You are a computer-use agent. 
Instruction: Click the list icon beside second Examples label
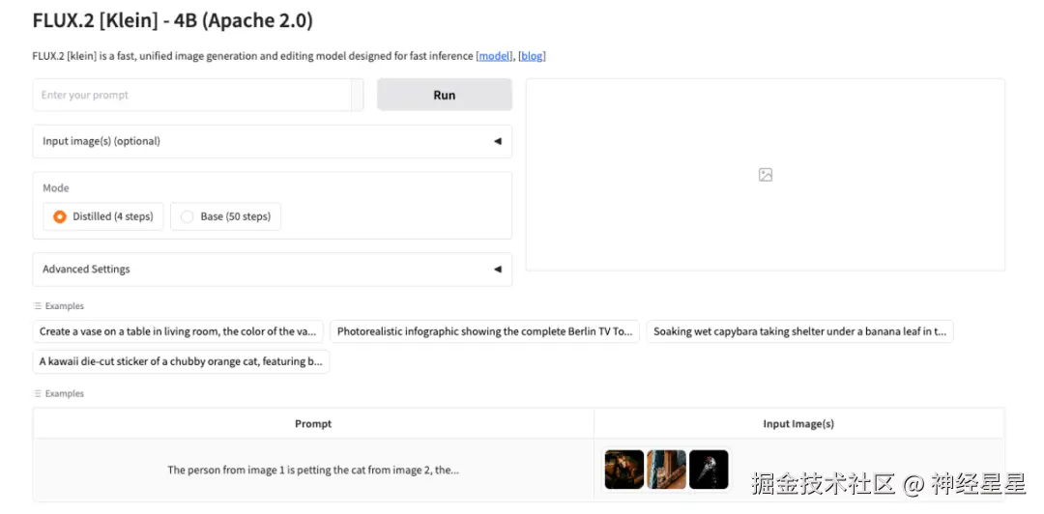[x=38, y=394]
